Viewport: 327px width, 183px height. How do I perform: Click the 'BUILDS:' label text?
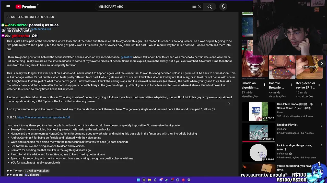tap(12, 117)
